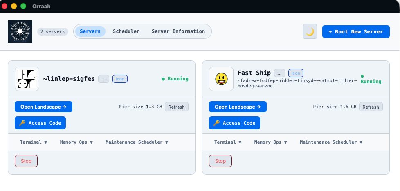Viewport: 400px width, 191px height.
Task: Open the ... menu for Fast Ship
Action: pos(280,73)
